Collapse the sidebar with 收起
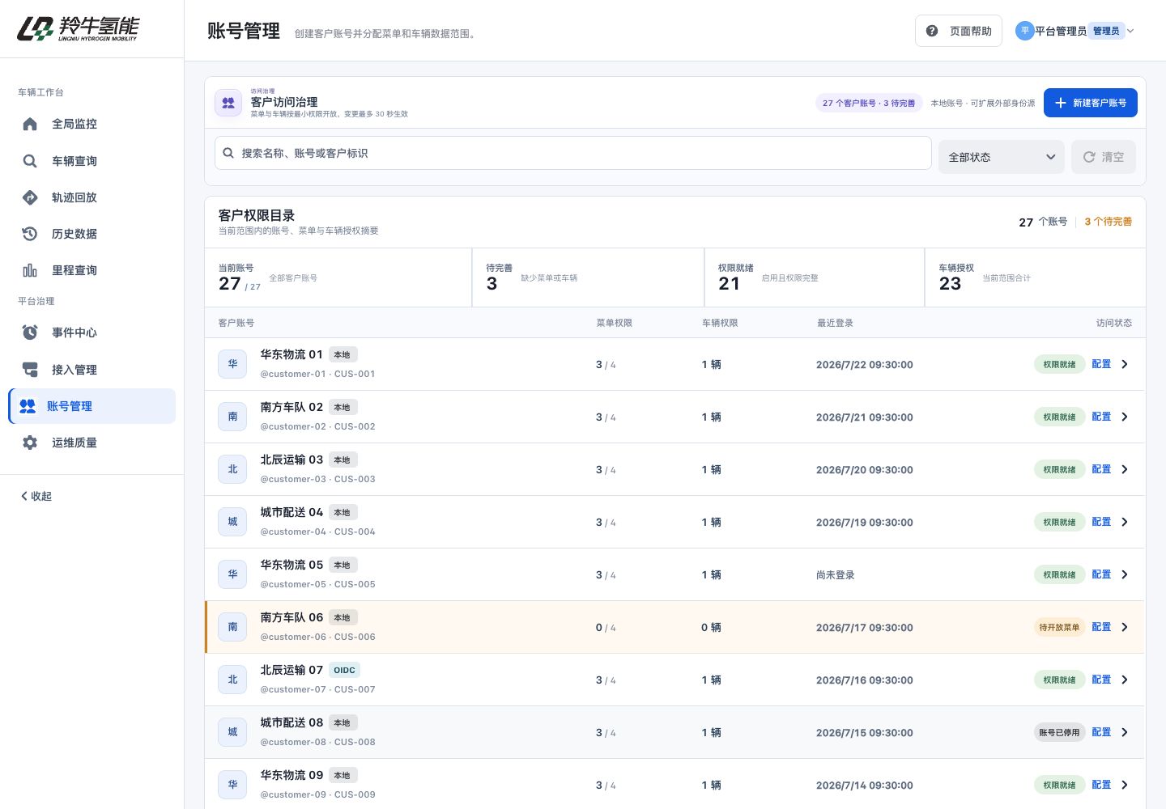 coord(36,496)
